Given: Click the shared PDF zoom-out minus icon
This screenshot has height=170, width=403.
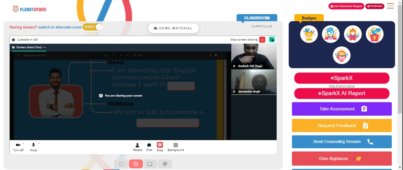Looking at the screenshot, I should pyautogui.click(x=114, y=55).
